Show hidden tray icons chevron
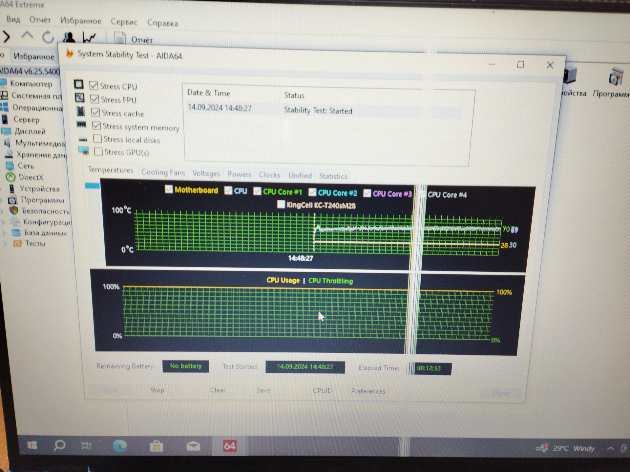The height and width of the screenshot is (472, 630). click(x=610, y=448)
